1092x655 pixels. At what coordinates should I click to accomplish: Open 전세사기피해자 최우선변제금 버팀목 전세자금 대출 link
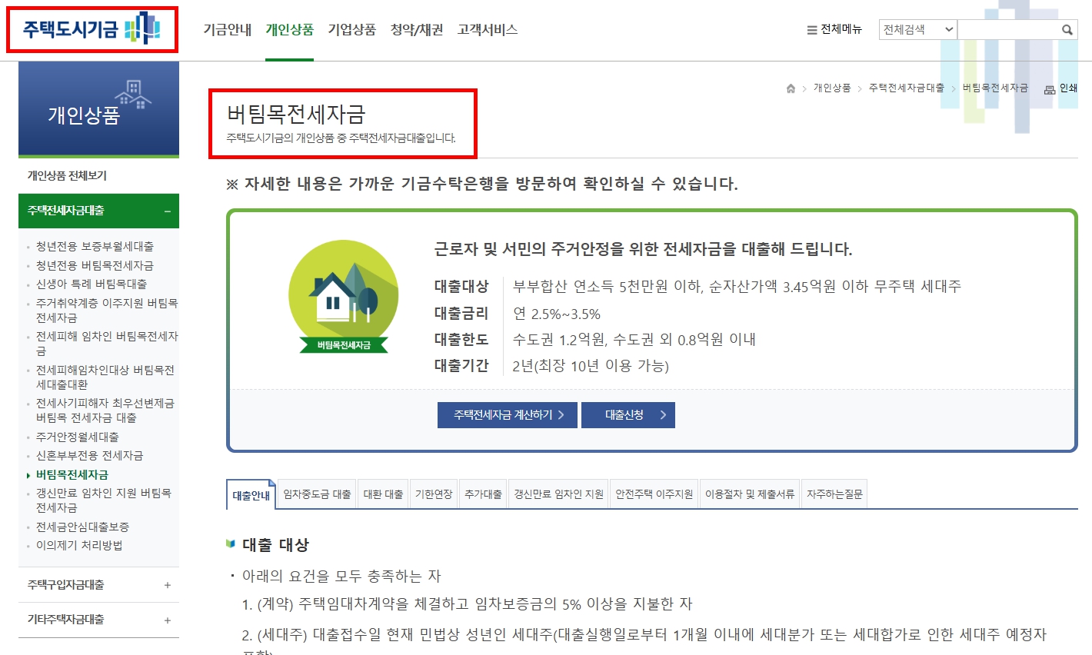(105, 411)
